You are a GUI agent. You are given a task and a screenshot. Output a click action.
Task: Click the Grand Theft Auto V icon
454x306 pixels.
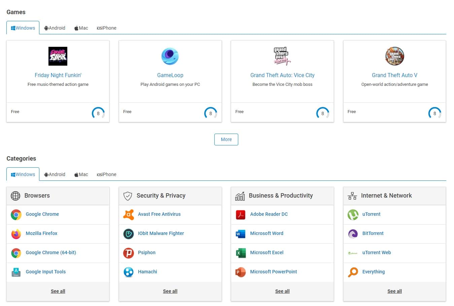pyautogui.click(x=394, y=56)
